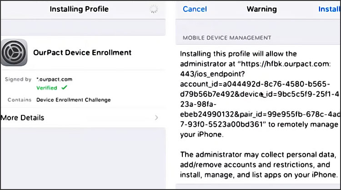Tap 'The administrator may collect personal data' paragraph
The image size is (341, 190).
coord(259,165)
